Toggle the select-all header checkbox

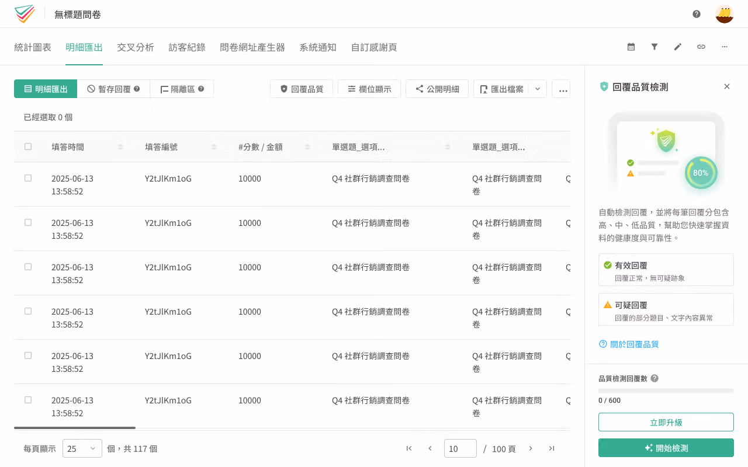tap(28, 147)
